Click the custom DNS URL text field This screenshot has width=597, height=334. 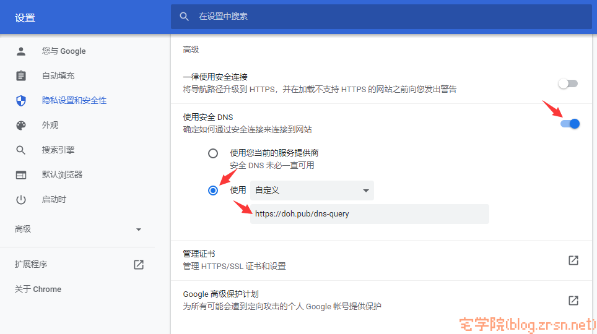369,214
